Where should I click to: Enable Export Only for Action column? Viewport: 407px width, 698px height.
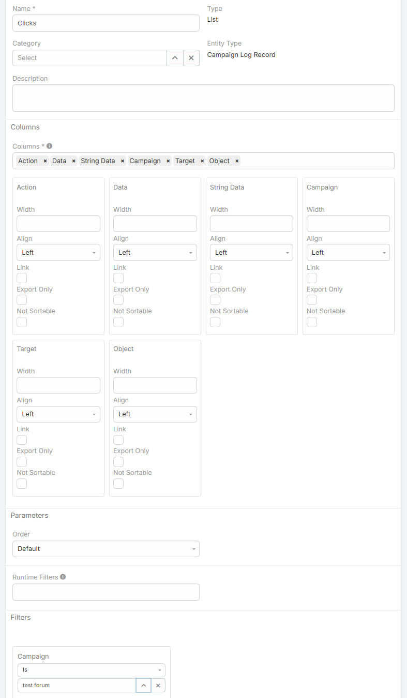point(22,300)
